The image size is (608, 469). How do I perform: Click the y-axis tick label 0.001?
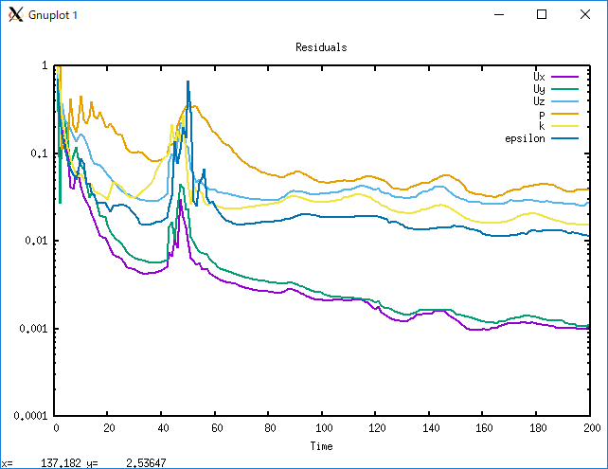33,329
